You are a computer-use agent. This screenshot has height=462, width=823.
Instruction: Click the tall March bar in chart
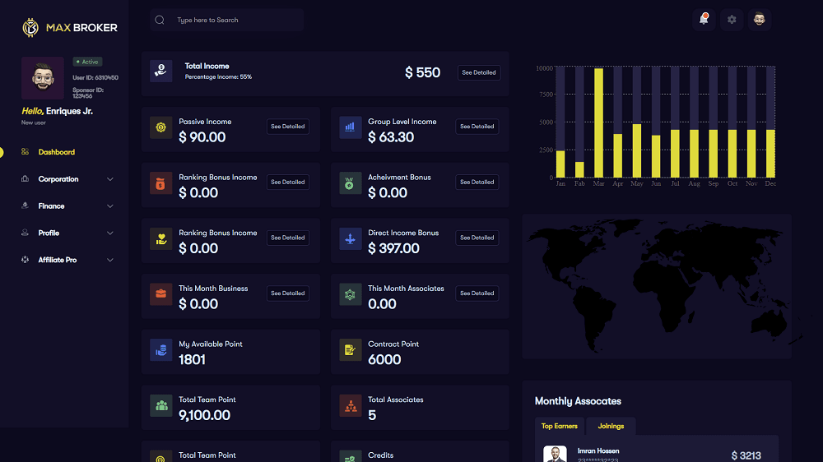(598, 122)
